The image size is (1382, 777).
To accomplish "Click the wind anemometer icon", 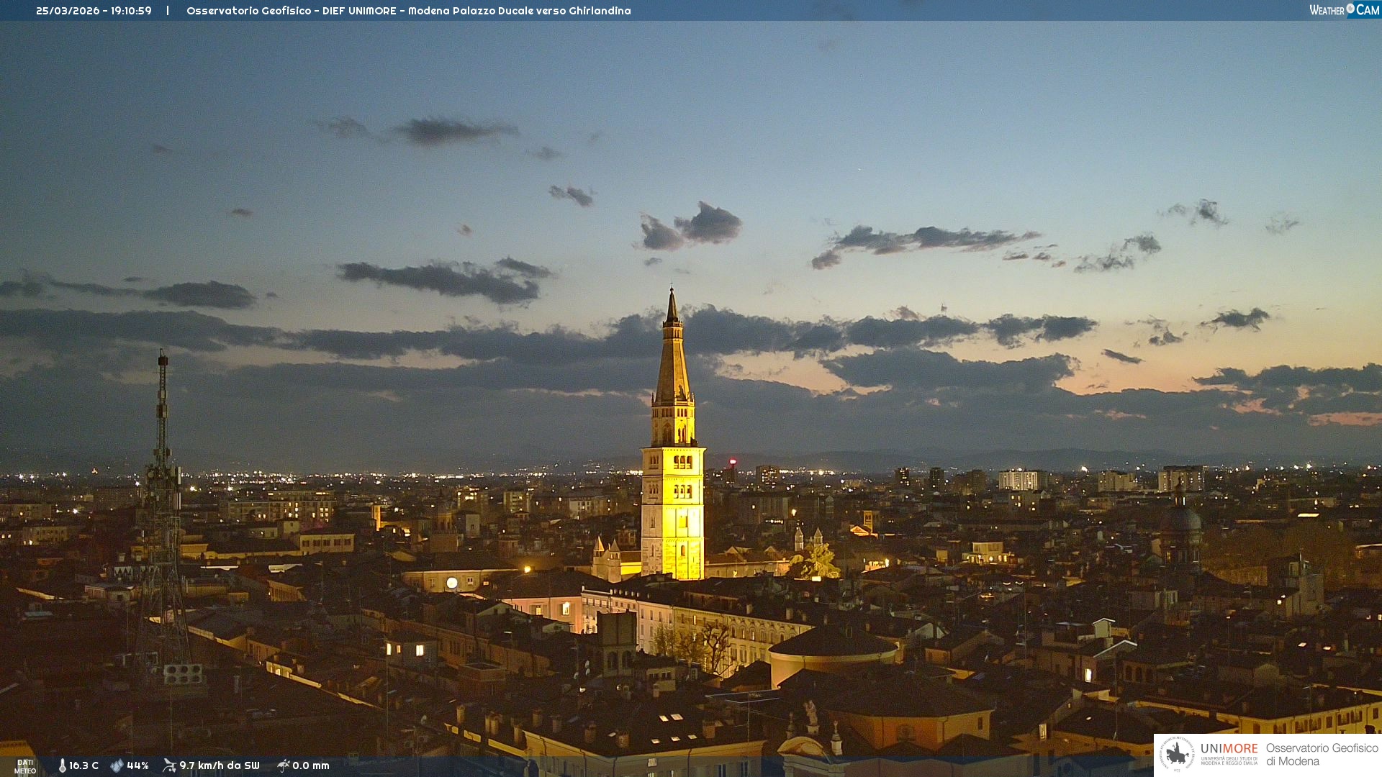I will pyautogui.click(x=169, y=765).
